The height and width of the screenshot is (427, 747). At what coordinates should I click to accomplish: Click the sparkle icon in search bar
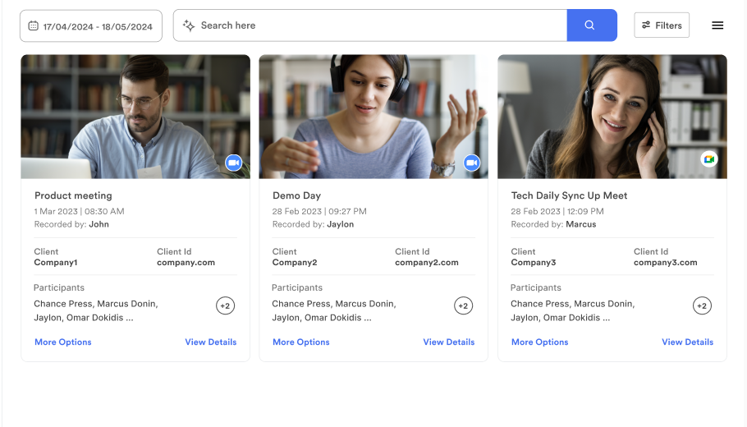pyautogui.click(x=189, y=25)
